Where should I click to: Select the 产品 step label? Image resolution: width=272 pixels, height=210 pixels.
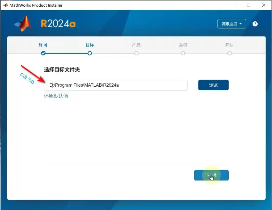(x=136, y=45)
